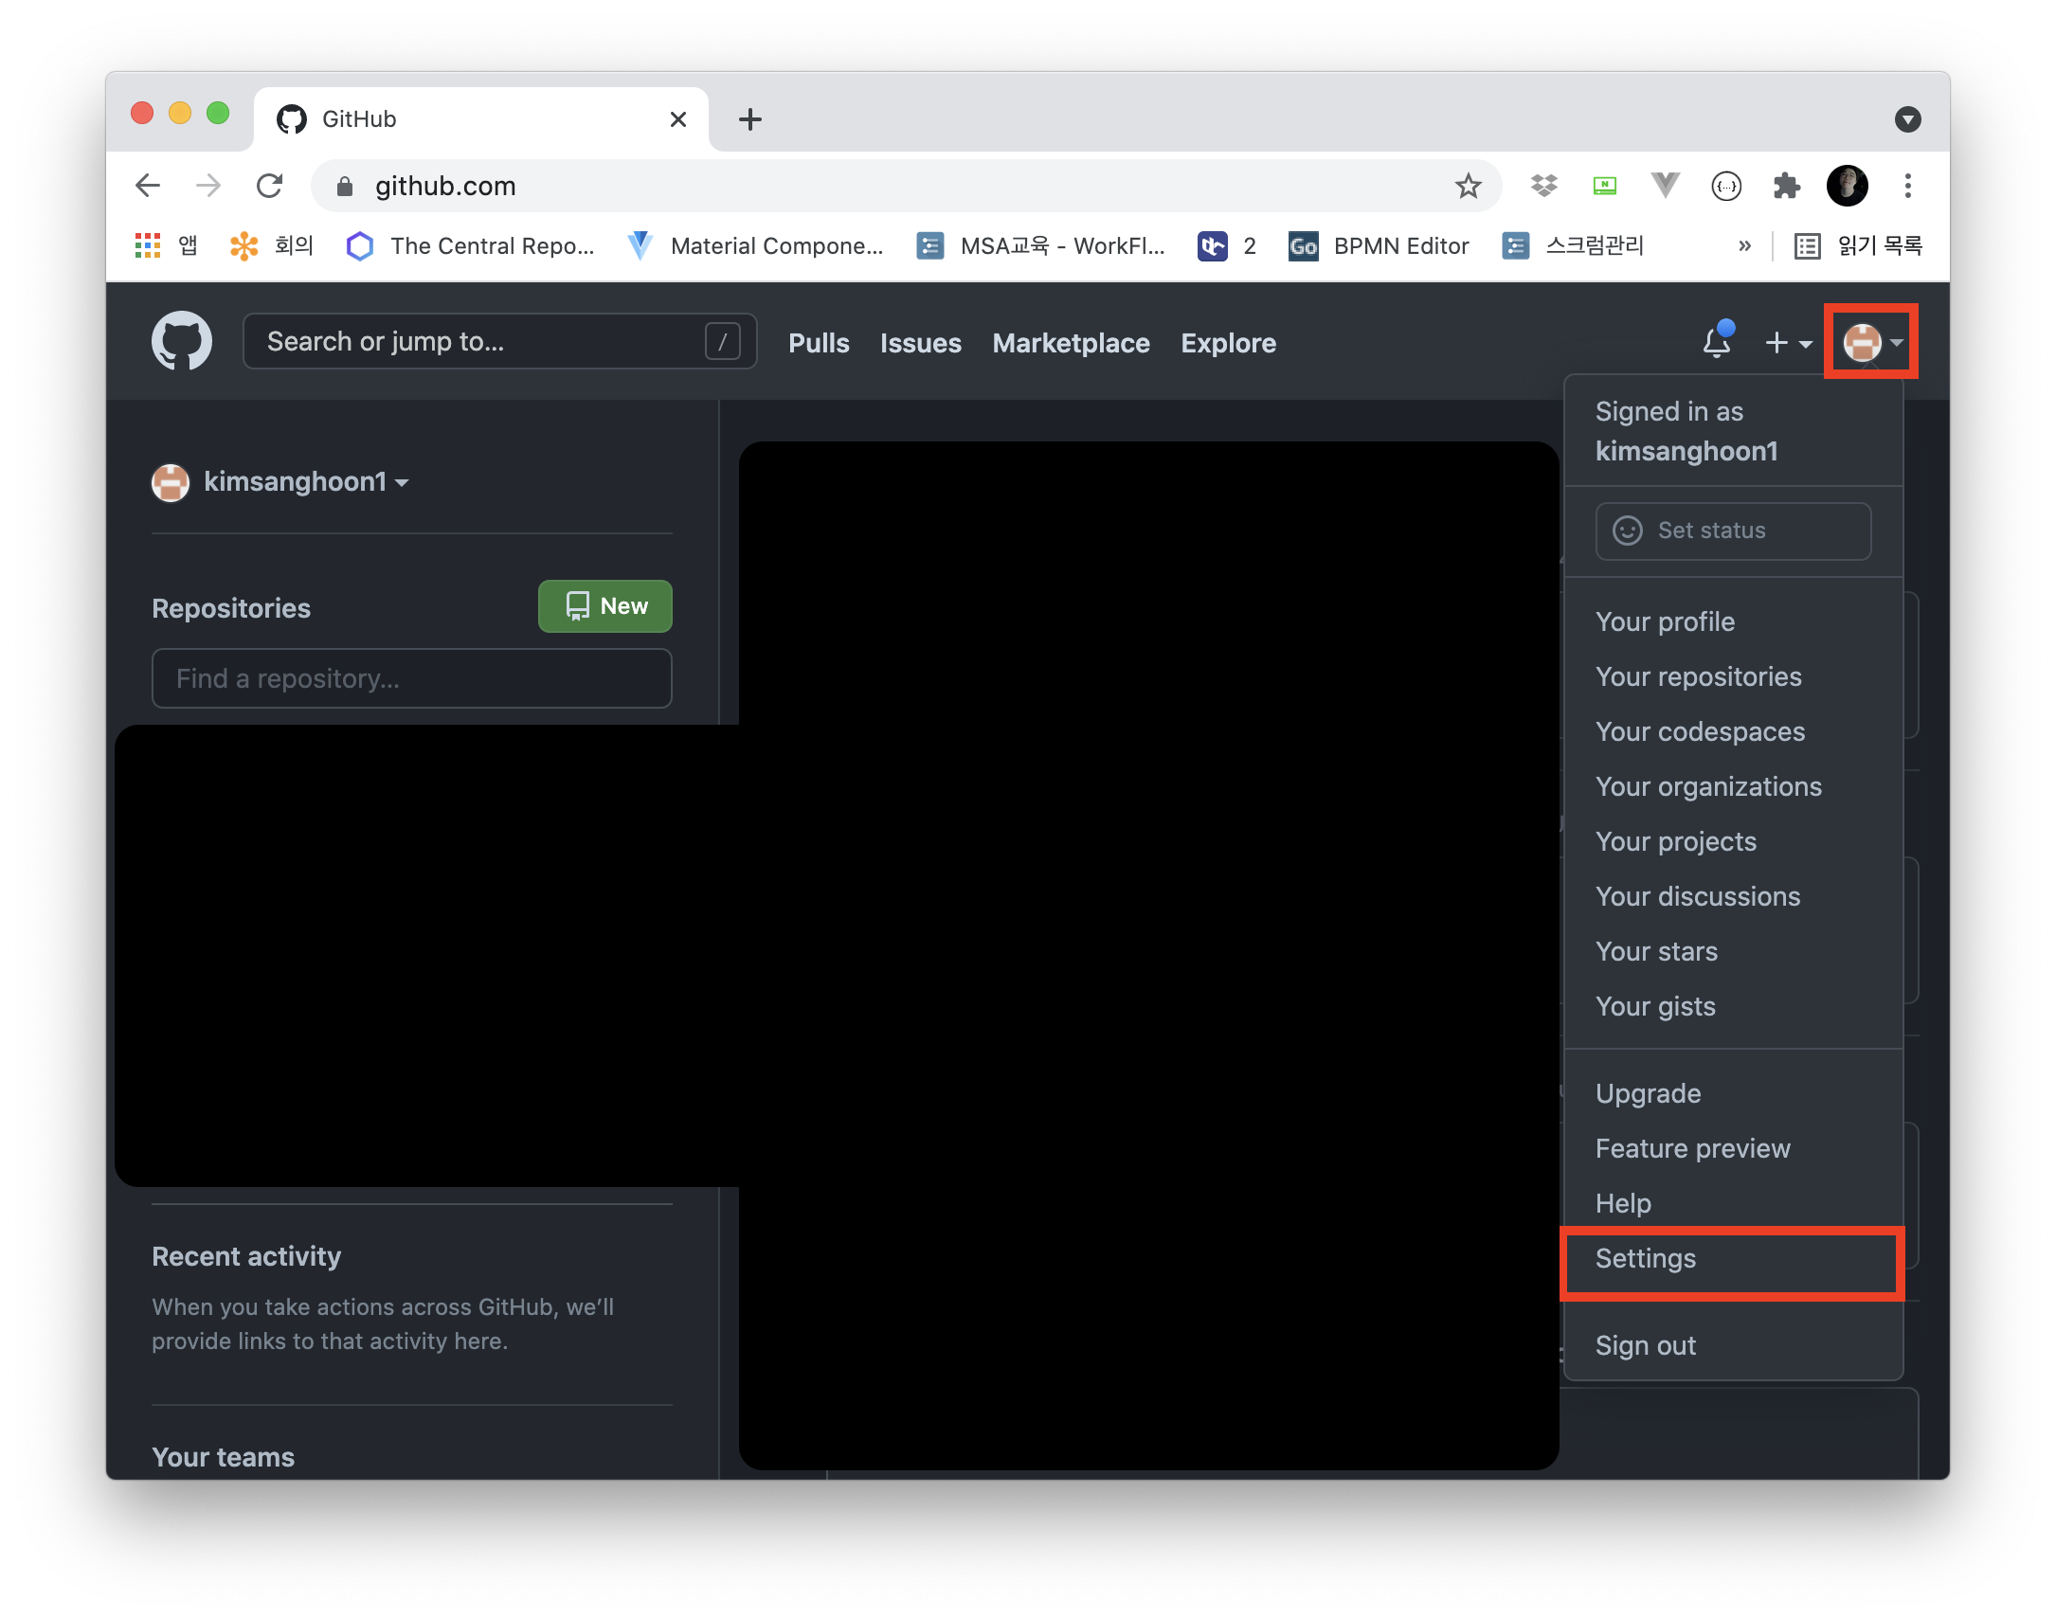Select the GitHub browser tab
Screen dimensions: 2056x1620
pyautogui.click(x=480, y=119)
